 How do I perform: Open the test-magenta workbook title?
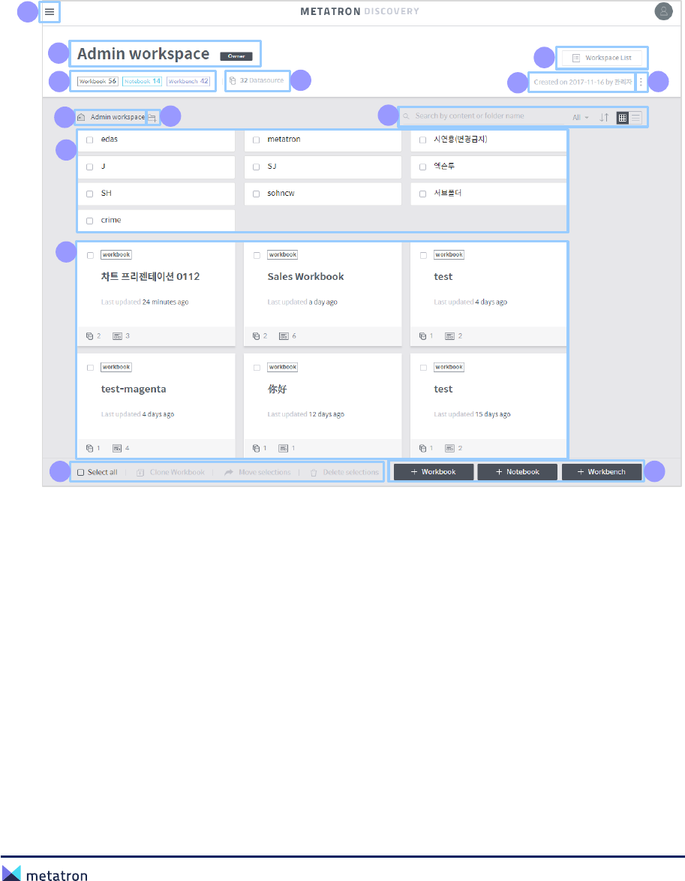134,389
